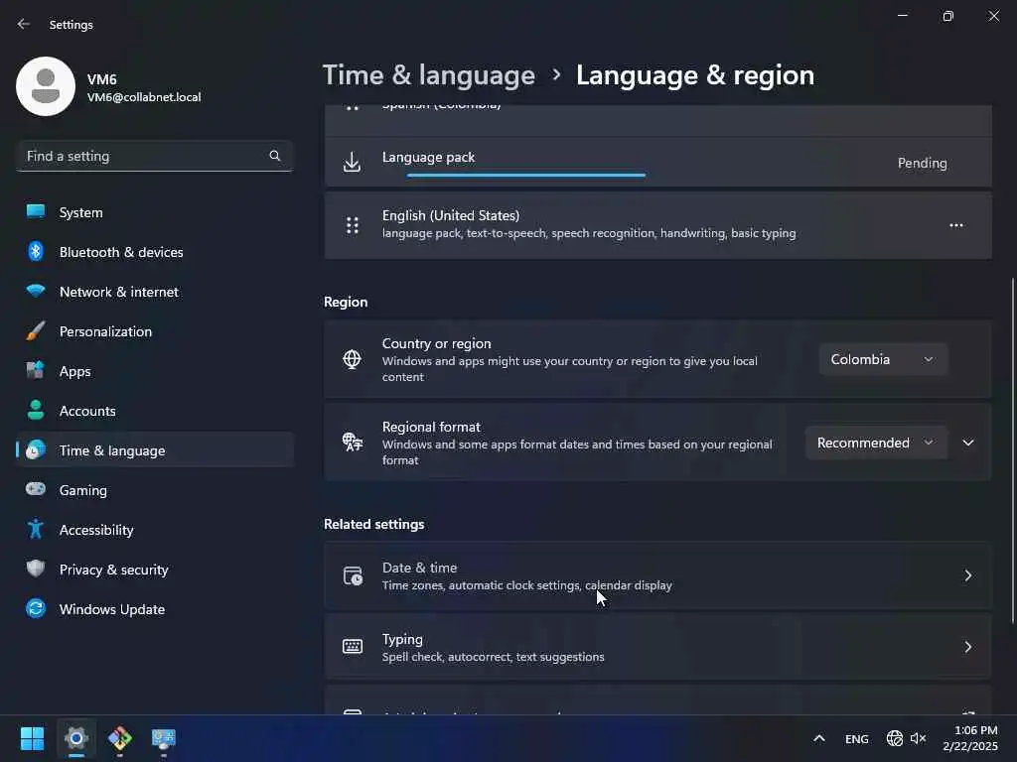The image size is (1017, 762).
Task: Click the Gaming controller icon
Action: coord(36,489)
